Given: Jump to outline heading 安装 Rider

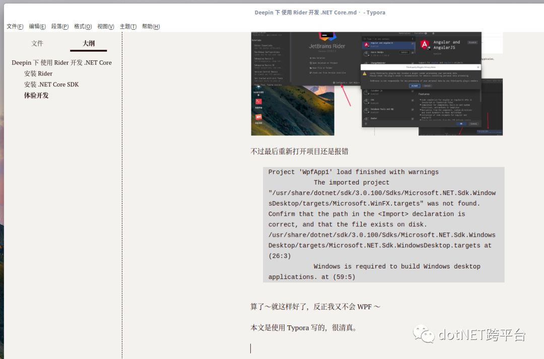Looking at the screenshot, I should 38,73.
